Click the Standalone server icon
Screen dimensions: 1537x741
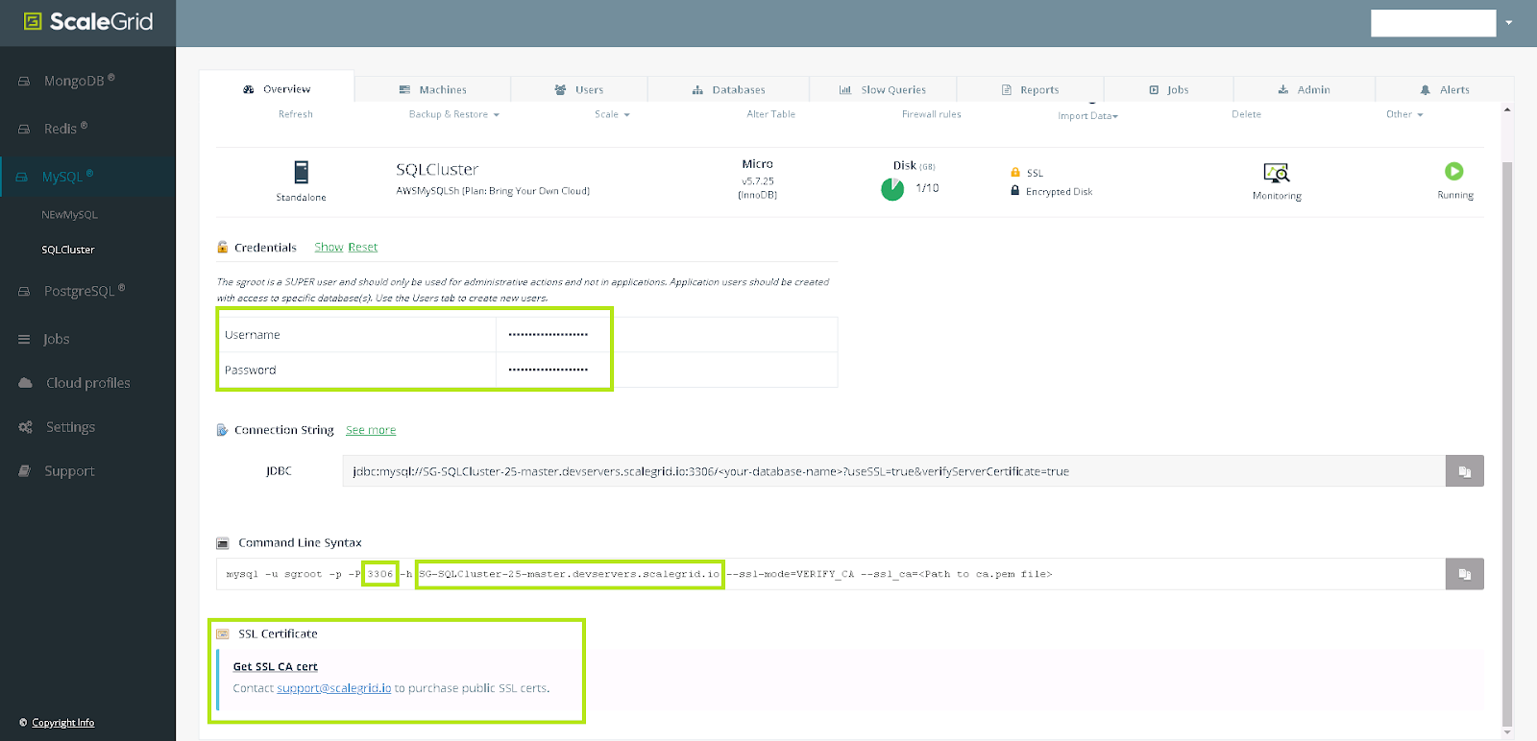pyautogui.click(x=302, y=173)
